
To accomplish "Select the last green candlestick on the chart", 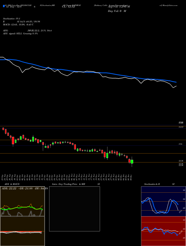I will [132, 162].
